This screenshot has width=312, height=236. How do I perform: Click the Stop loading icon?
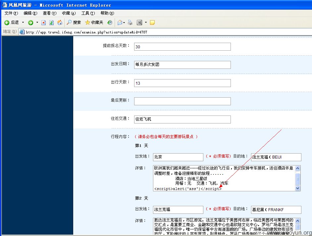tap(44, 23)
